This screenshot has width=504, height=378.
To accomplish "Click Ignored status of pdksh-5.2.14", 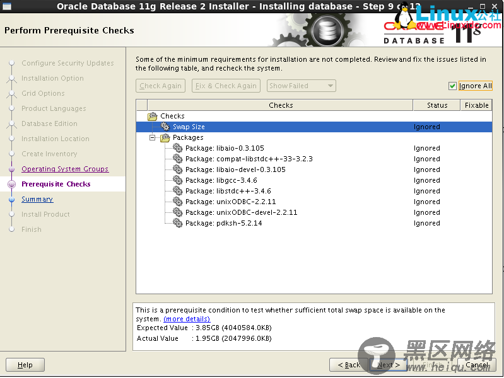I will 427,223.
